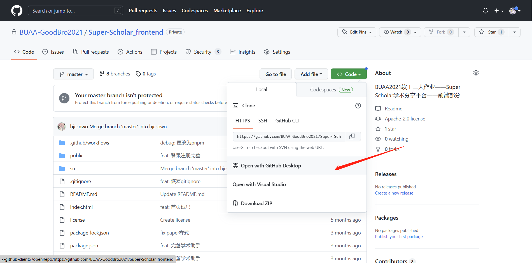This screenshot has height=263, width=532.
Task: Select the HTTPS clone option
Action: pos(243,121)
